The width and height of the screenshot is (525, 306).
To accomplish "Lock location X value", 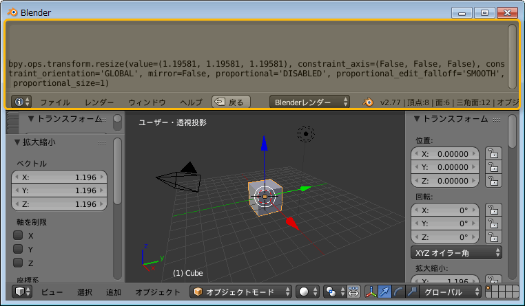I will 493,153.
